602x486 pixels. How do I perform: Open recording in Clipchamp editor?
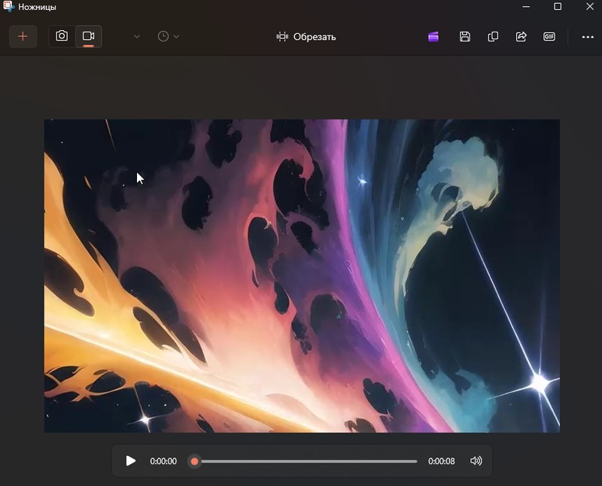pyautogui.click(x=433, y=36)
